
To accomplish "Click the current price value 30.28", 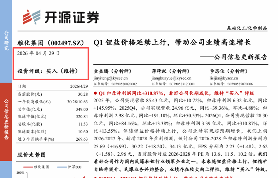I will (83, 94).
